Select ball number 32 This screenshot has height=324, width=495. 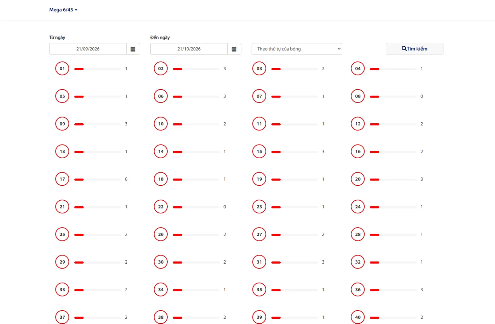coord(358,262)
